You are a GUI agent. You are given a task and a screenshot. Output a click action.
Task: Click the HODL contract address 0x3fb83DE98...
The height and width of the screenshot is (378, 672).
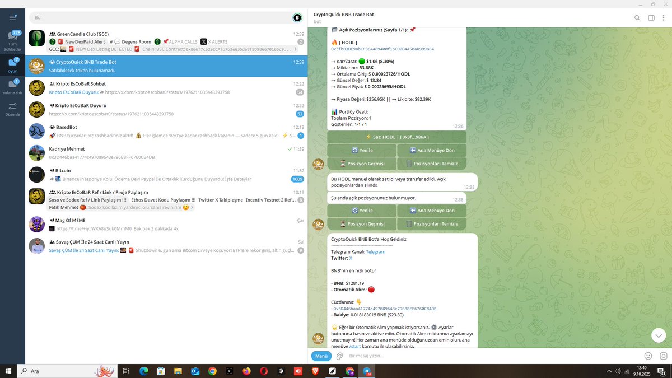click(x=382, y=49)
